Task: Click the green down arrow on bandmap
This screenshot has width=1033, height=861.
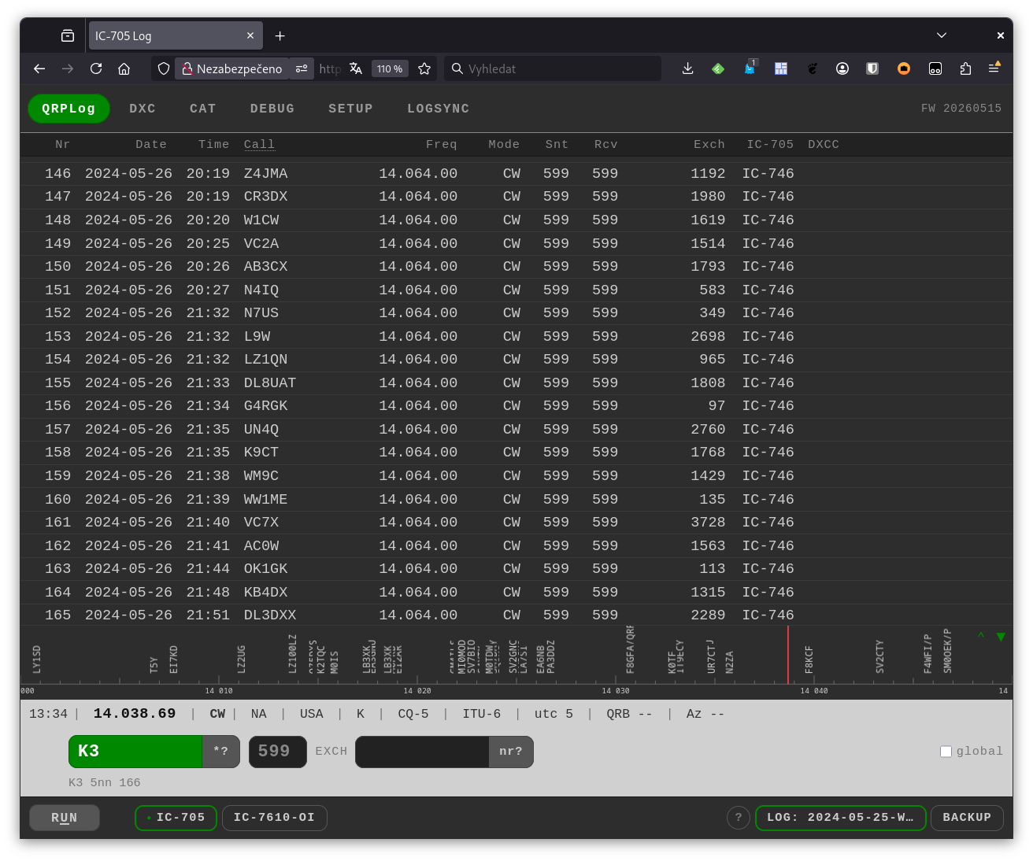Action: [x=1001, y=637]
